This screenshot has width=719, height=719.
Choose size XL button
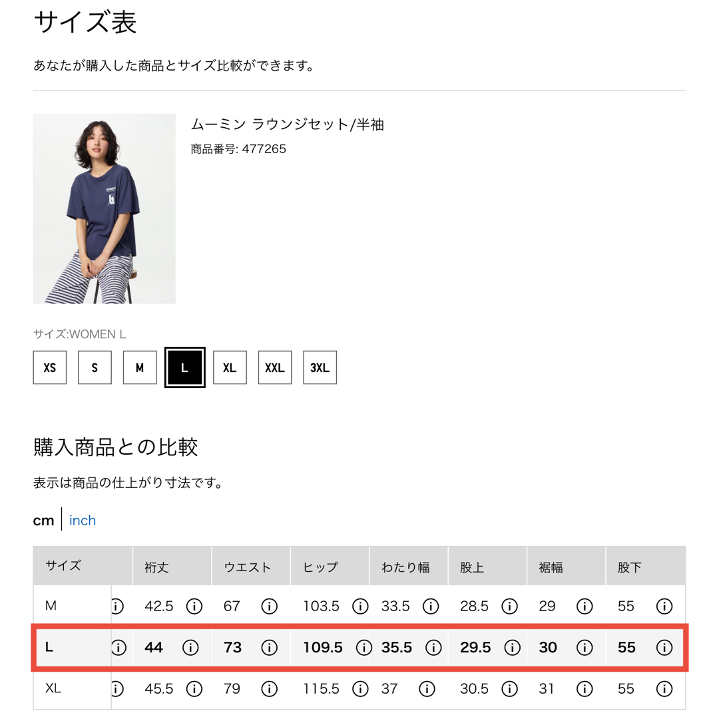tap(230, 367)
